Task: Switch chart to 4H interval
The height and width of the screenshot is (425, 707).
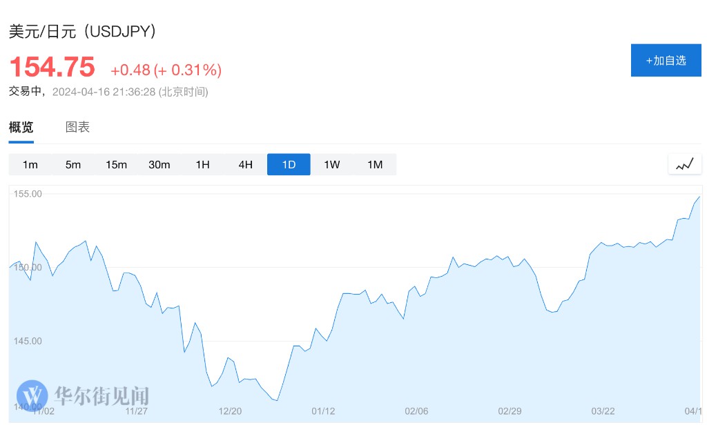Action: click(246, 164)
